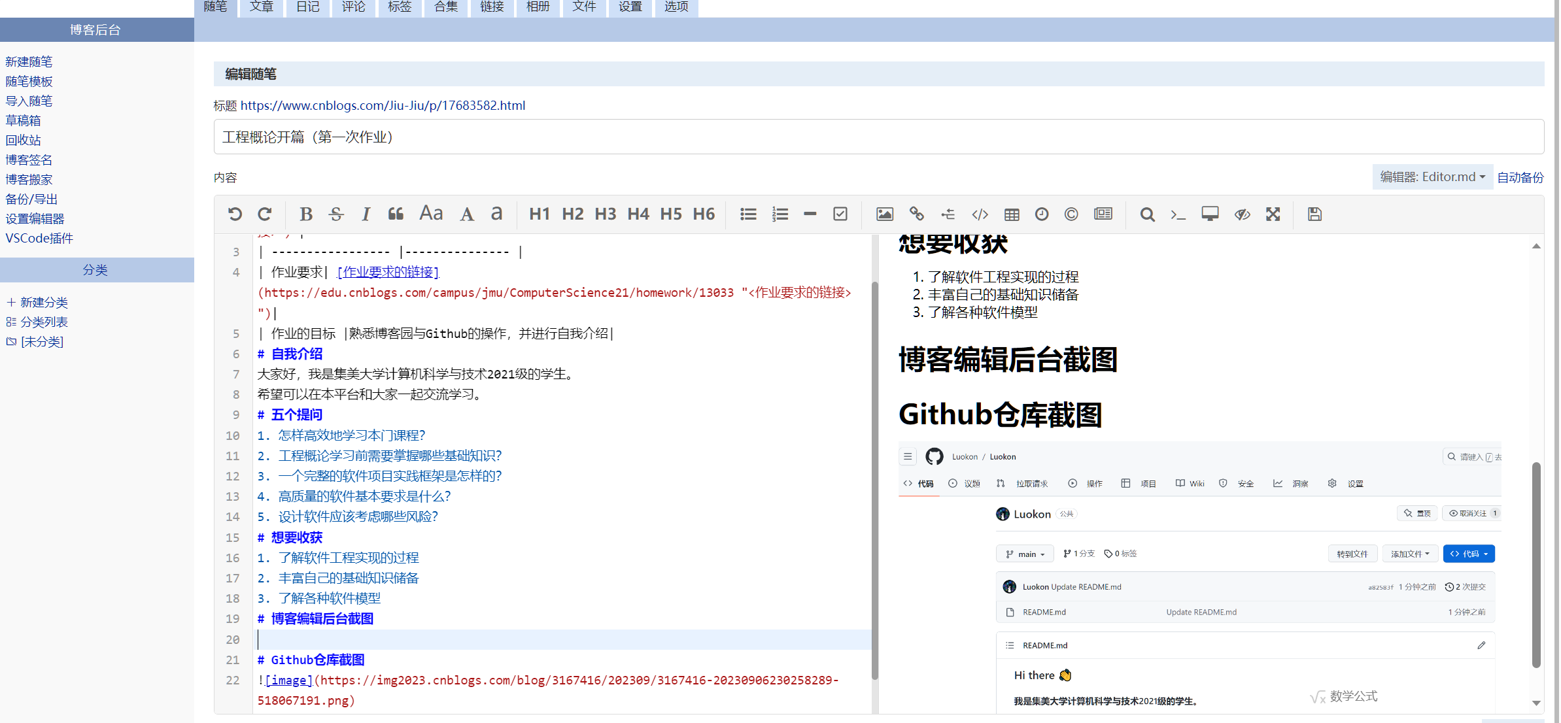
Task: Toggle the preview pane with the eye-slash icon
Action: 1242,214
